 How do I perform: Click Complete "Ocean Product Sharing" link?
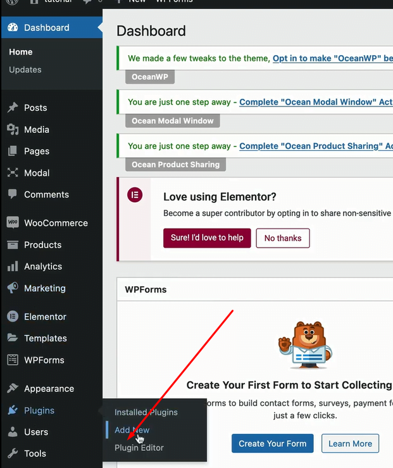pos(316,146)
